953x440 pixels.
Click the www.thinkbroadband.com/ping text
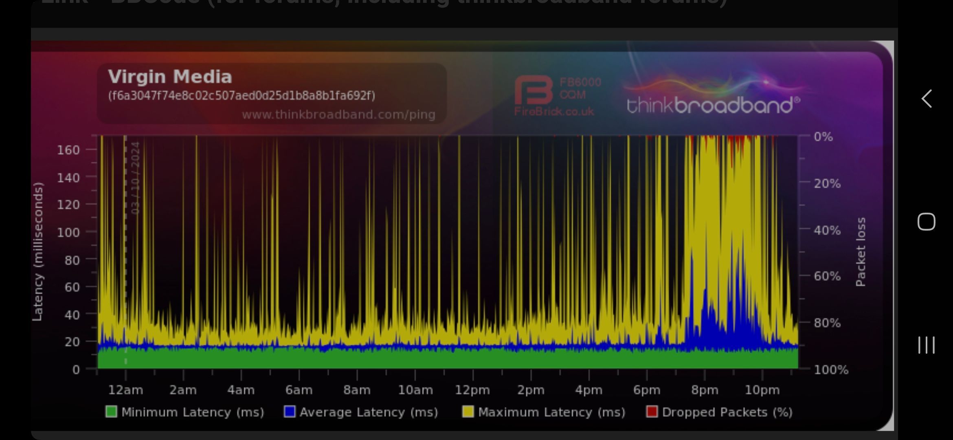338,114
